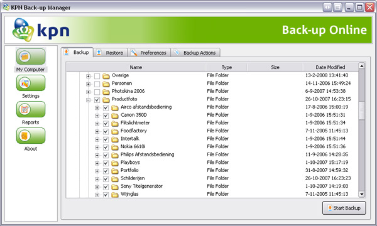
Task: Switch to the Backup tab
Action: 77,52
